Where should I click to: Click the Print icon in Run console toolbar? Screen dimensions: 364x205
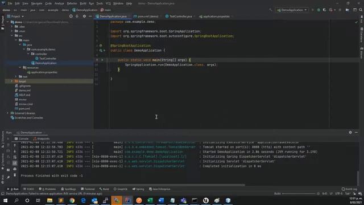pos(15,169)
